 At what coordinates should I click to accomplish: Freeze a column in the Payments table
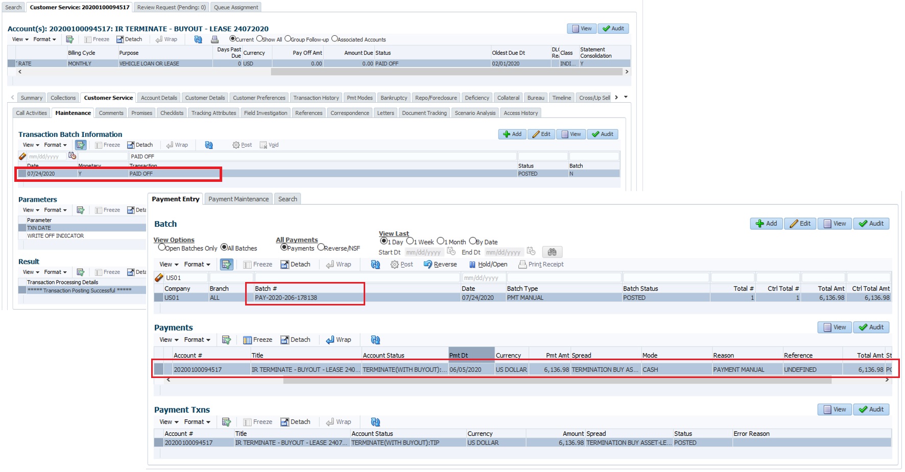coord(257,340)
